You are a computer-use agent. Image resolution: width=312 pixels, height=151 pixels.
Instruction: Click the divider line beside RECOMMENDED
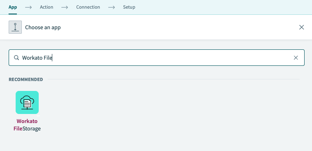pos(174,79)
